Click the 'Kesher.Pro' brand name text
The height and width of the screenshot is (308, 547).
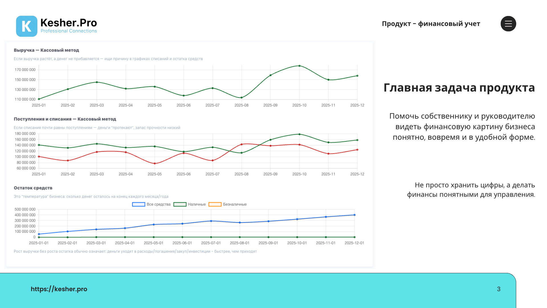[69, 23]
